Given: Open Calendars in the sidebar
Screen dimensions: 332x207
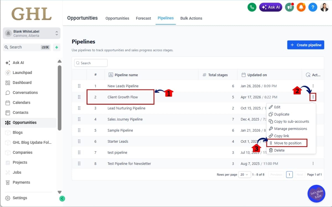Looking at the screenshot, I should pos(21,102).
